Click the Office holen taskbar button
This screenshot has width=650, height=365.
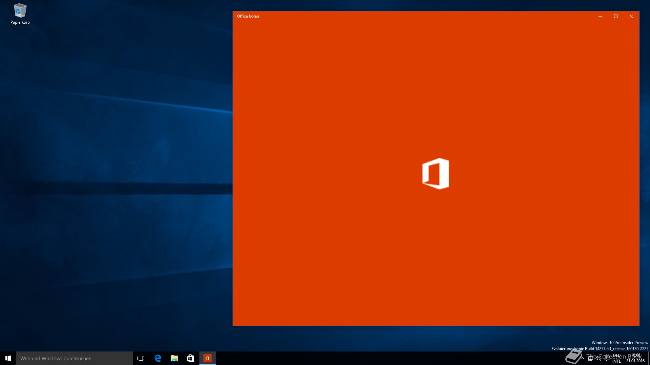(208, 358)
